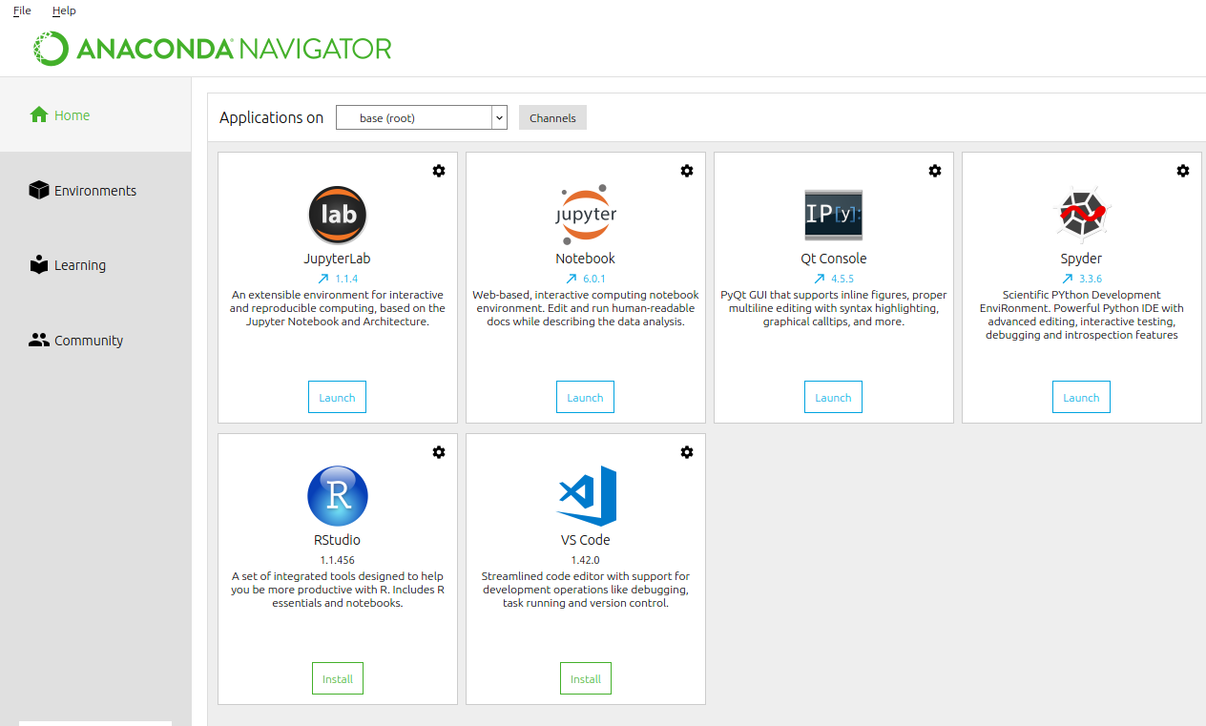Click the Notebook description text
The width and height of the screenshot is (1206, 726).
586,308
